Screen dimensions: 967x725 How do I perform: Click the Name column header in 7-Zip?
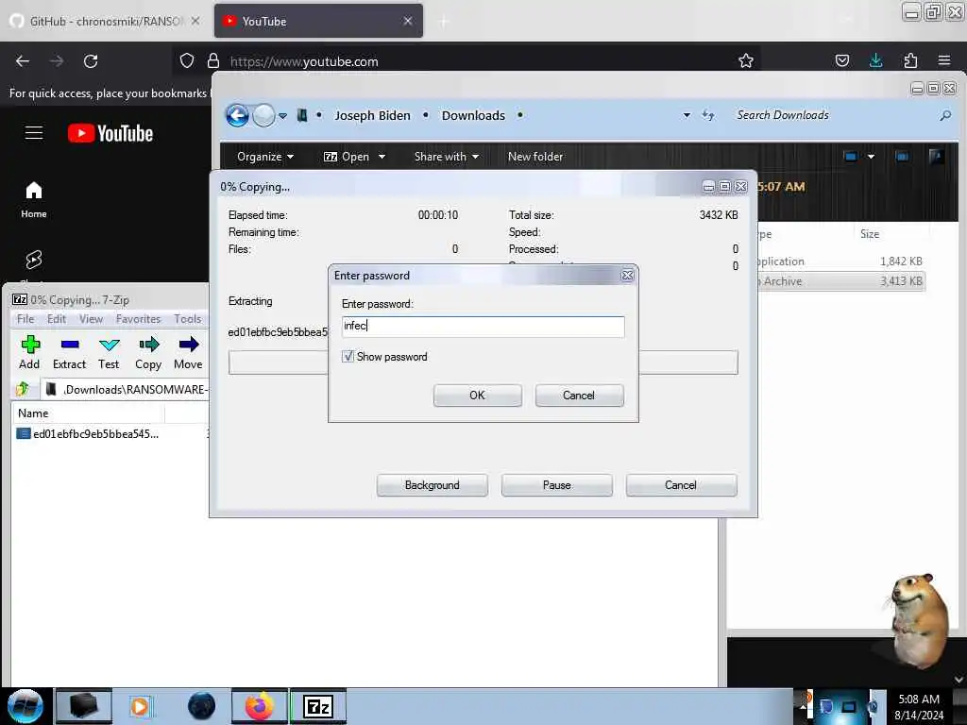coord(88,413)
